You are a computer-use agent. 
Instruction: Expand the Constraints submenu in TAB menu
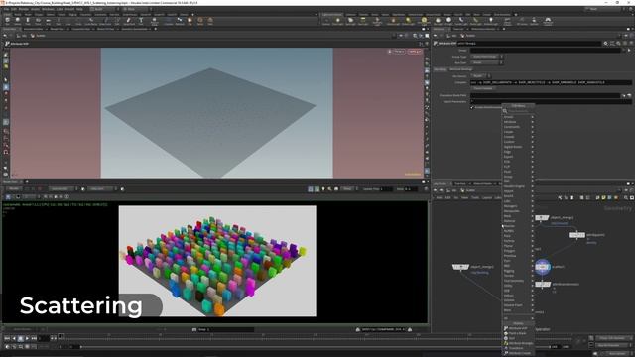click(518, 127)
